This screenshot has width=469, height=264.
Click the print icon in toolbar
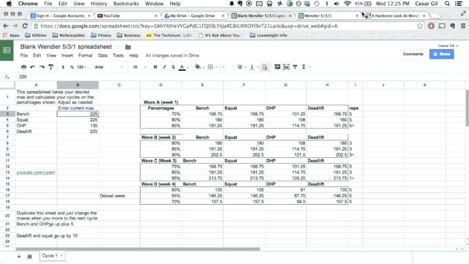(24, 67)
